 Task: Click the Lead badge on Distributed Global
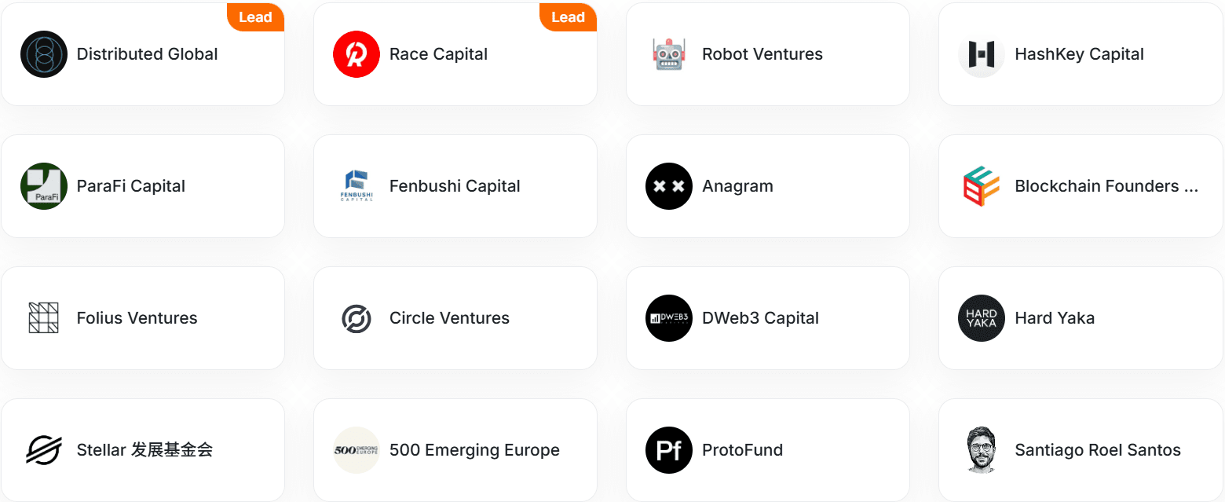pyautogui.click(x=255, y=17)
